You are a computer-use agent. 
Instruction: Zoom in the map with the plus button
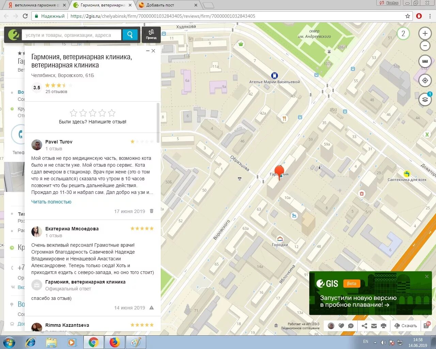425,33
